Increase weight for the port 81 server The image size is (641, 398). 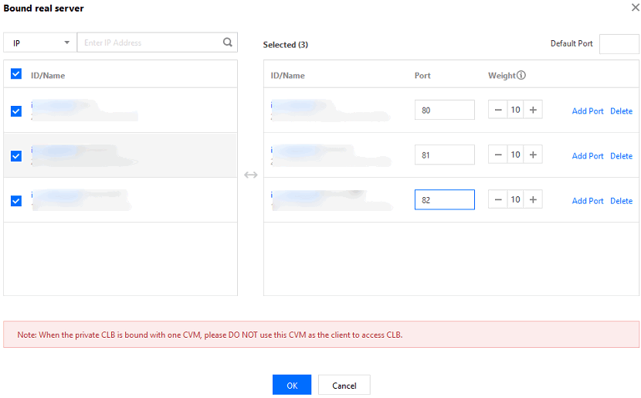[533, 155]
